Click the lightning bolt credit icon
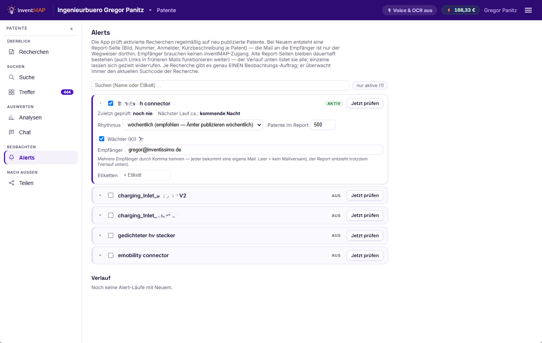 tap(449, 10)
